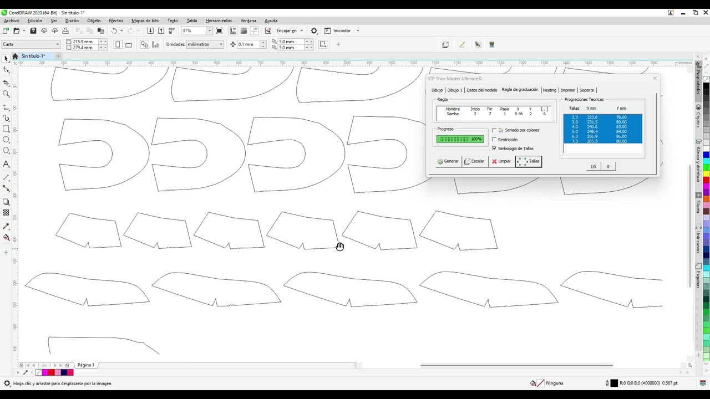
Task: Toggle treat all objects as filled
Action: point(323,44)
